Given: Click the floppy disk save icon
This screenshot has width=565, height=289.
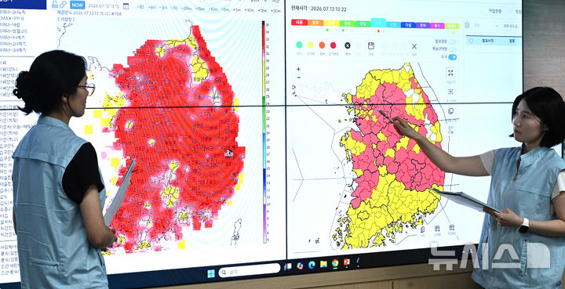Looking at the screenshot, I should [370, 45].
